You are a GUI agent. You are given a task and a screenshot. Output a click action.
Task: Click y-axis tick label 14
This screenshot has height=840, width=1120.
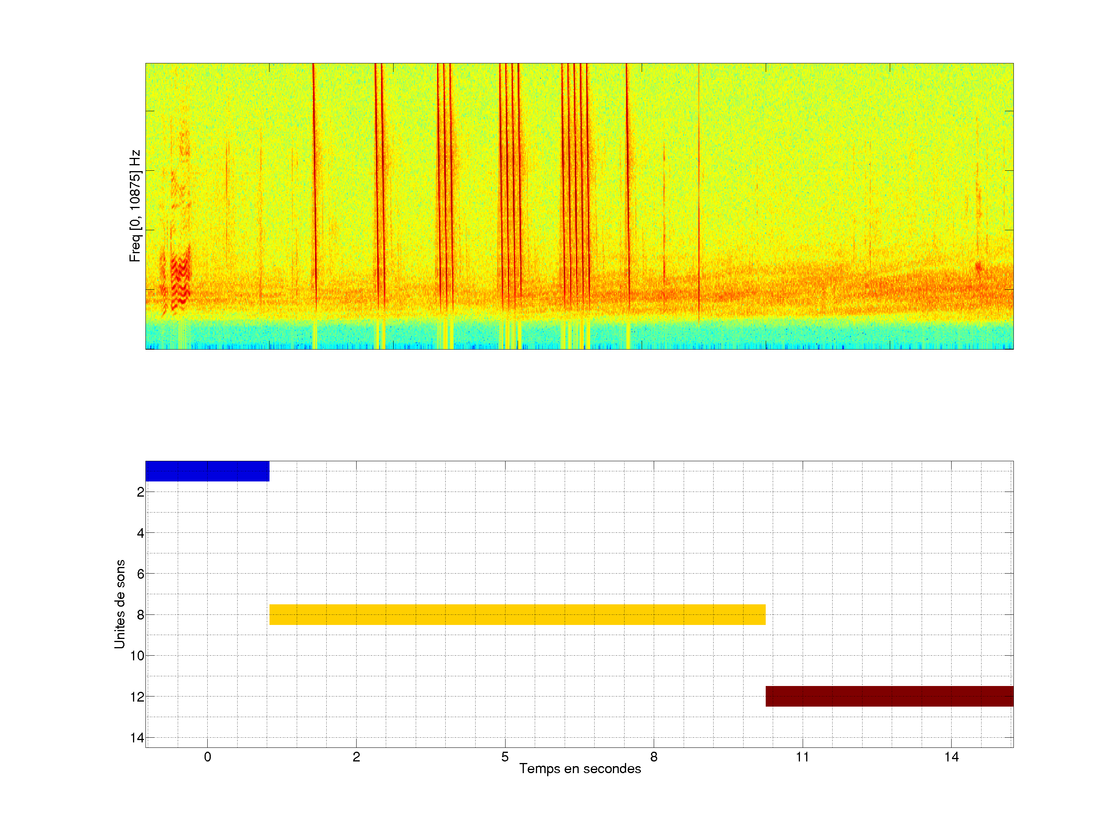click(137, 738)
